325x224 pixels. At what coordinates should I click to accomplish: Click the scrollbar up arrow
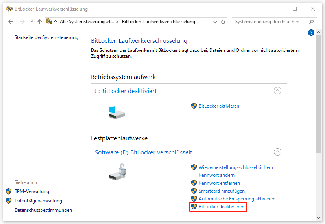click(x=319, y=32)
